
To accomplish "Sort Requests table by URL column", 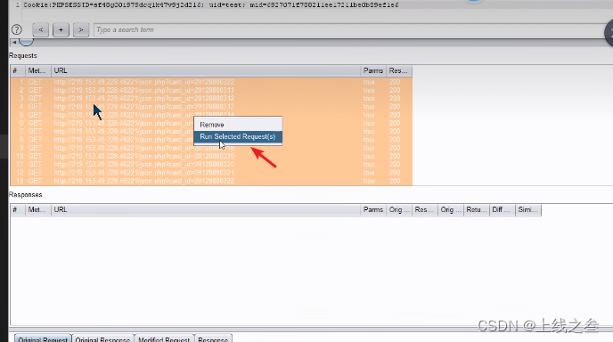I will point(206,70).
